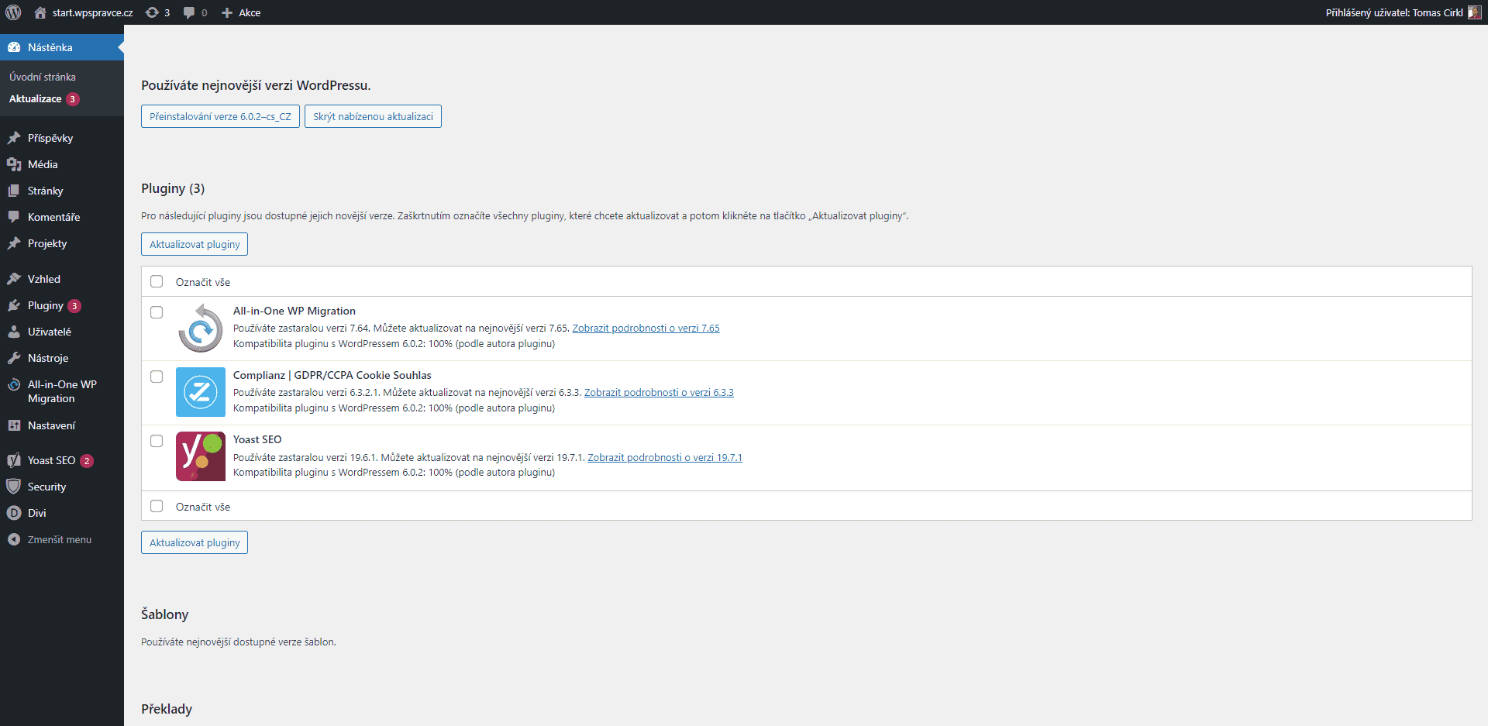
Task: Open link Zobrazit podrobnosti o verzi 7.65
Action: click(x=646, y=329)
